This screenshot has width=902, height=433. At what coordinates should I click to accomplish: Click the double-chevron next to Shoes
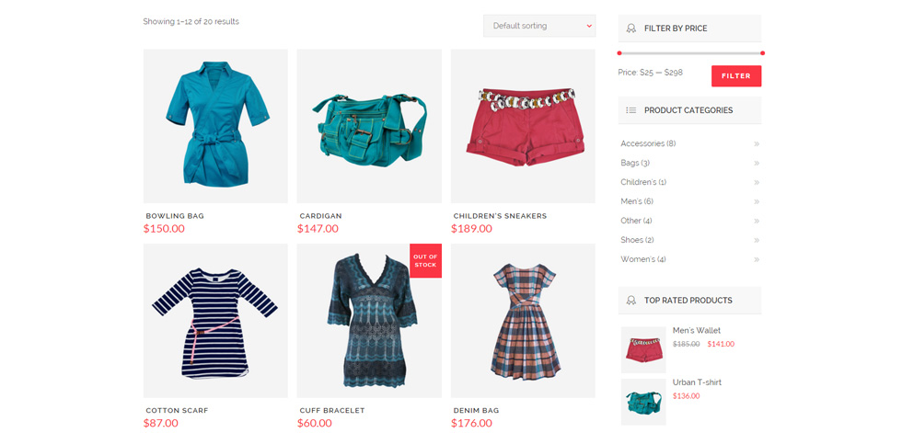point(757,240)
